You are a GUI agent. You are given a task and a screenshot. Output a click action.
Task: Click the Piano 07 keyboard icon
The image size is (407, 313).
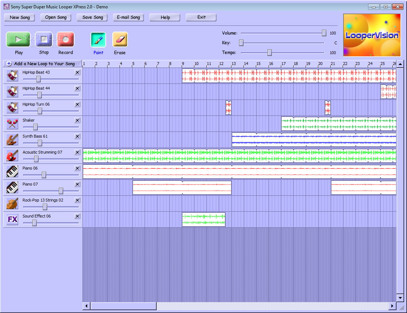(12, 187)
